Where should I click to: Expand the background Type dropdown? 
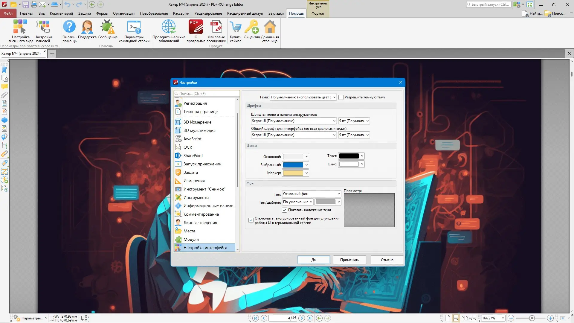click(x=311, y=194)
